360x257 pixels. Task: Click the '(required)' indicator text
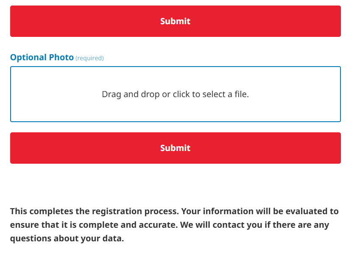pos(89,58)
